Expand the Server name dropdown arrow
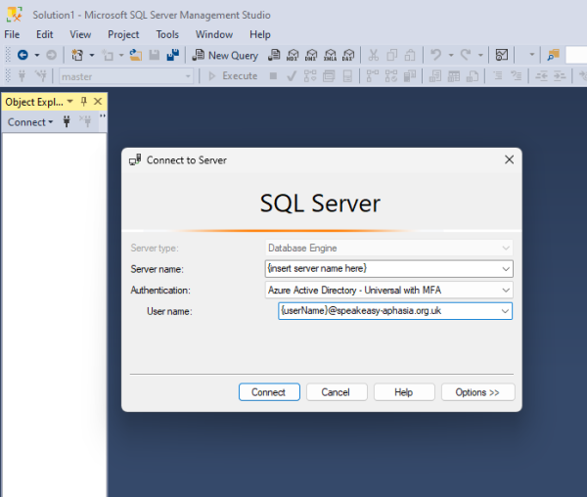 506,269
